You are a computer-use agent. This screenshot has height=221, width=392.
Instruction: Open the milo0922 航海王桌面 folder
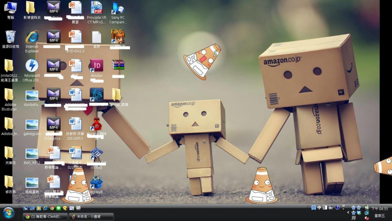point(10,71)
